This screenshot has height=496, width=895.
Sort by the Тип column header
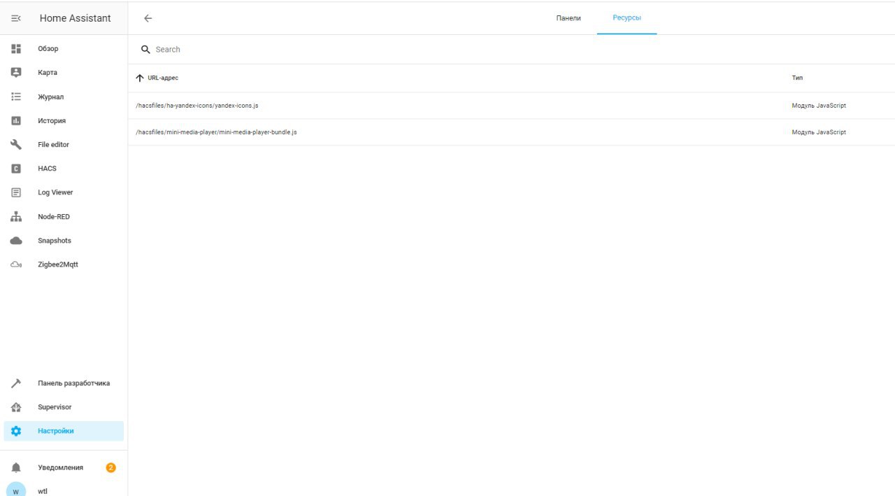click(x=797, y=78)
